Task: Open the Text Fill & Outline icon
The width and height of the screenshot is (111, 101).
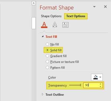Action: 44,25
